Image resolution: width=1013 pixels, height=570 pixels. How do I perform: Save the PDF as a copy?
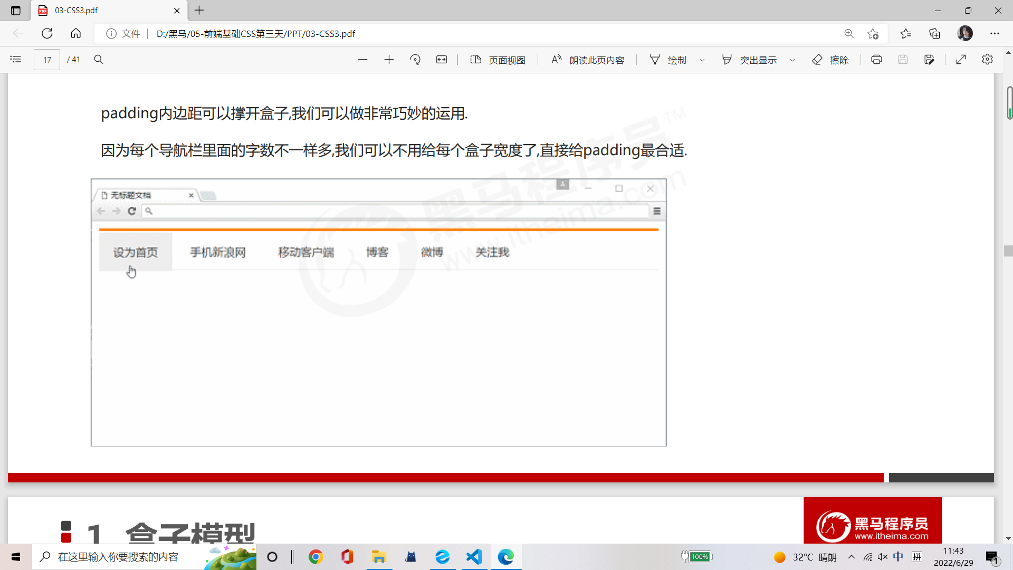929,60
